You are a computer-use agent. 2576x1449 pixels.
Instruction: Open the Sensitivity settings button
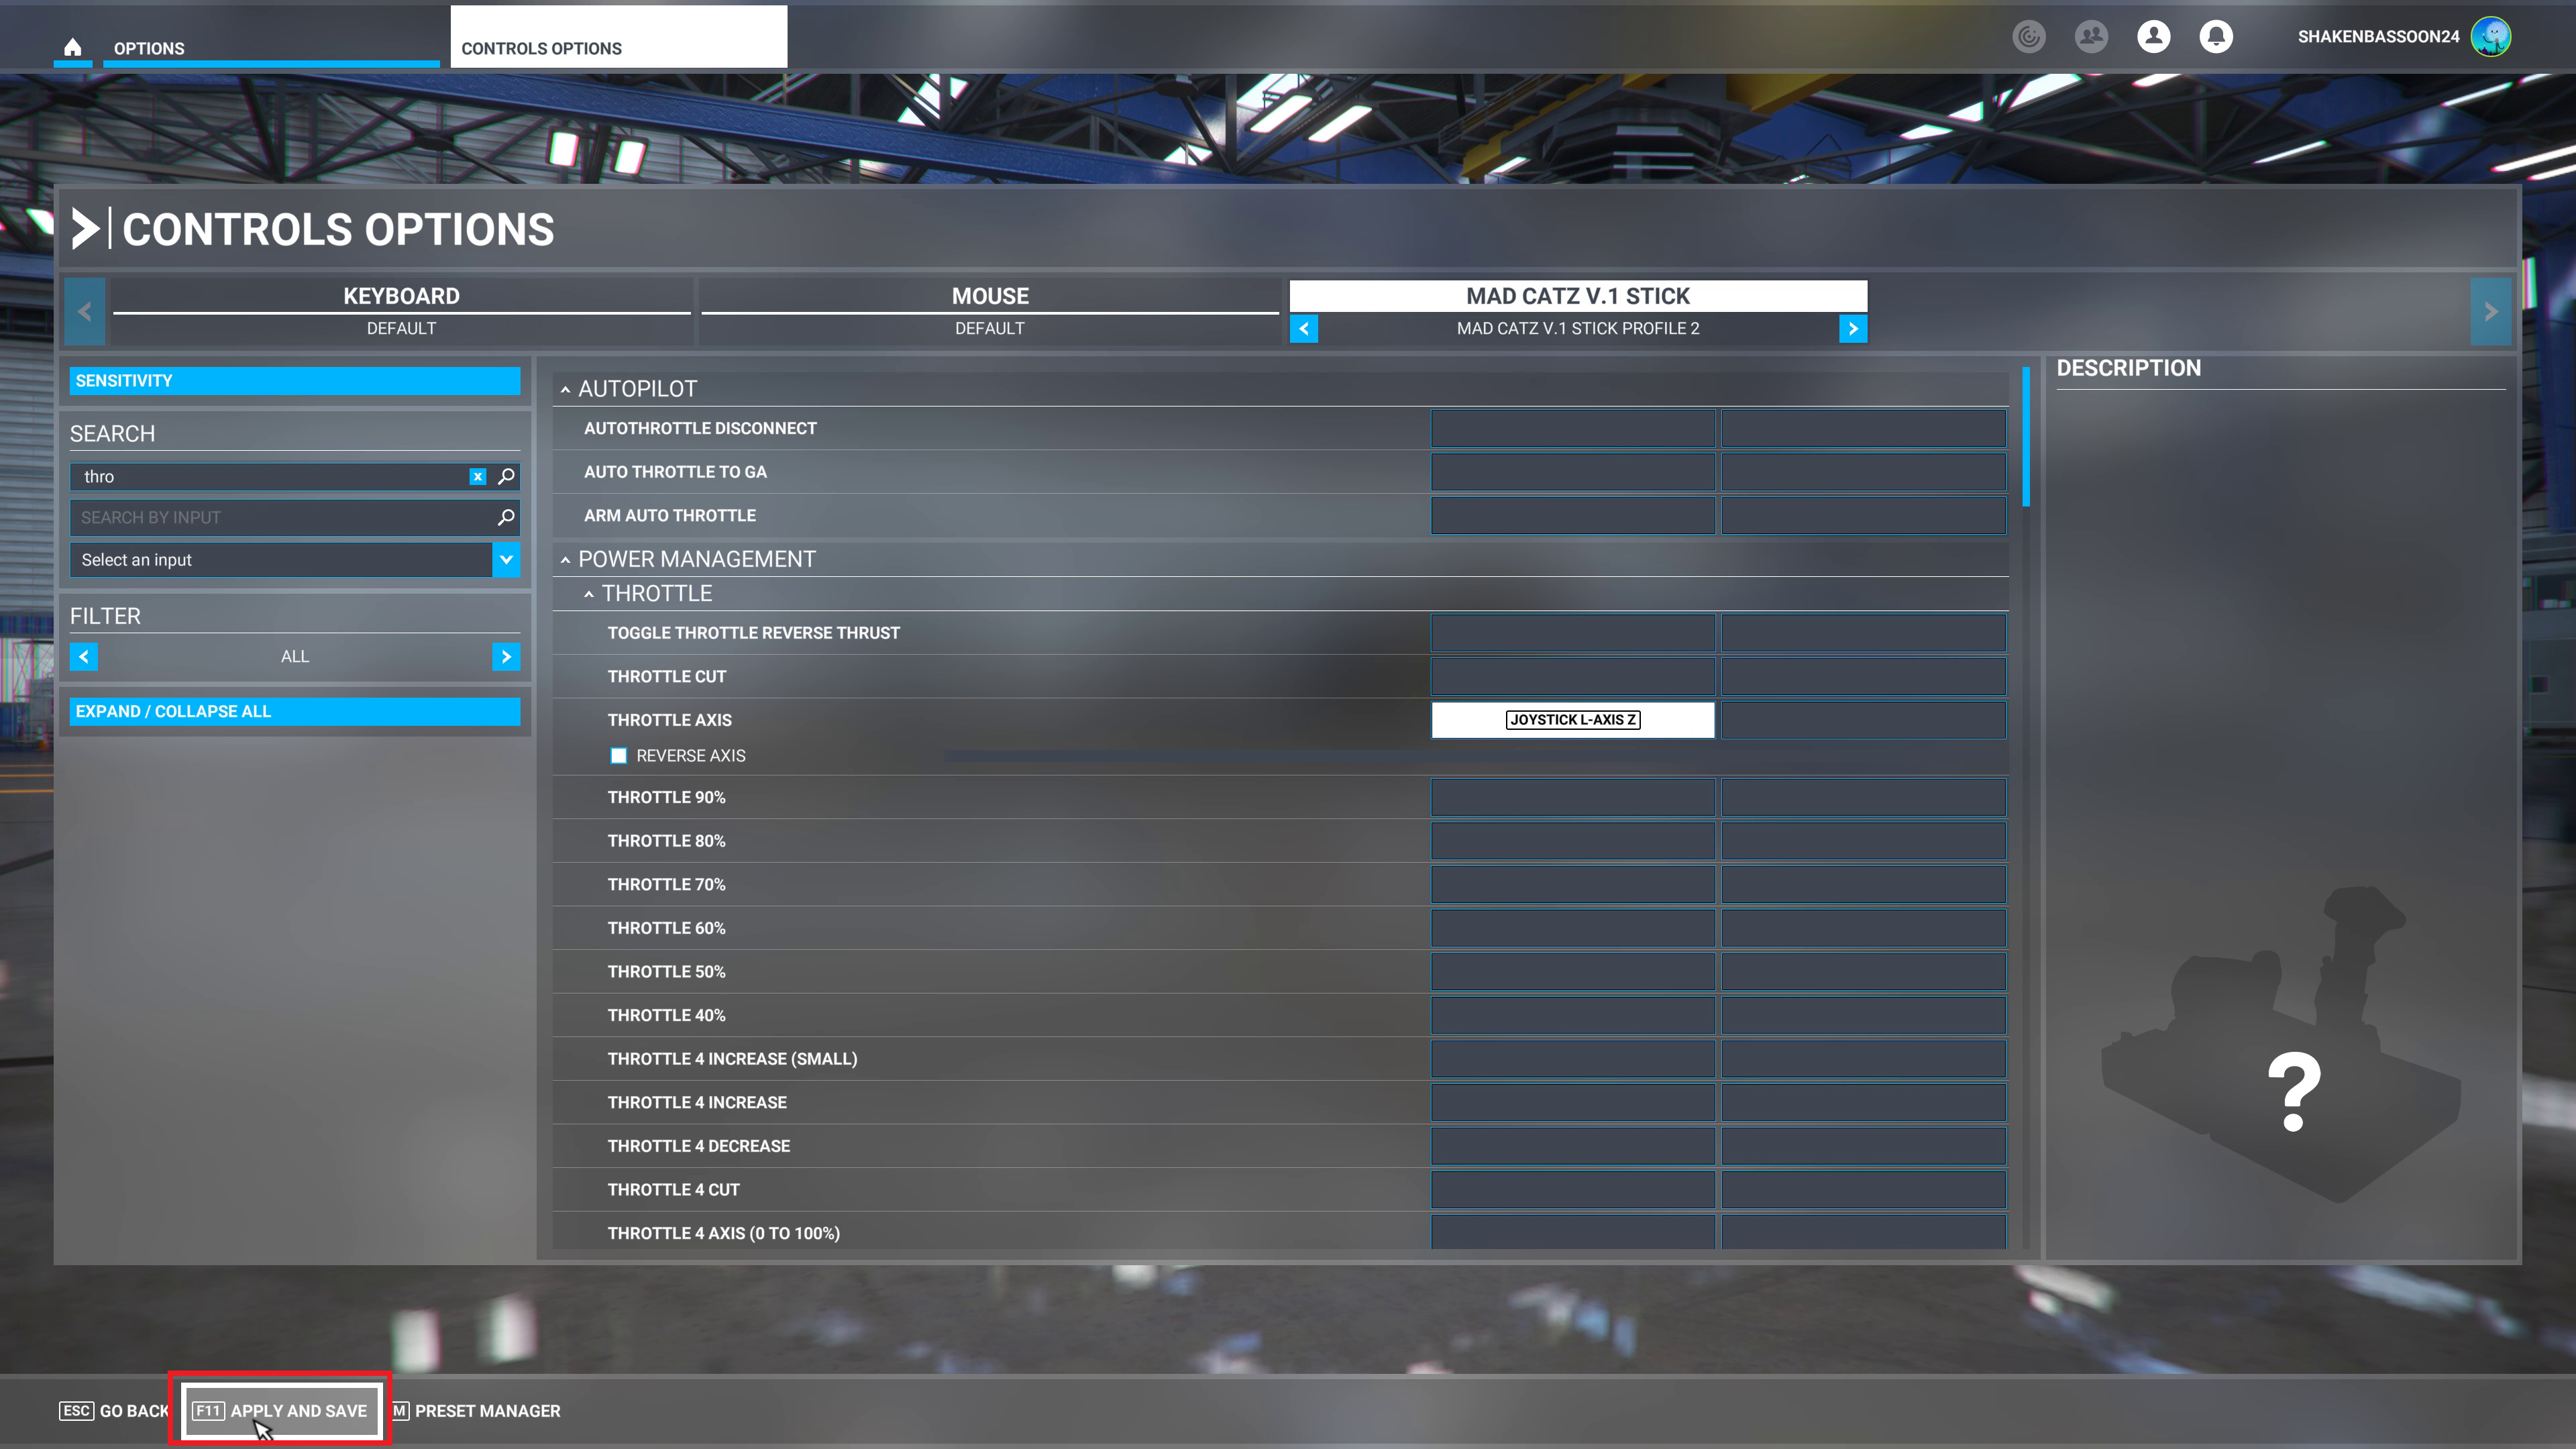(294, 381)
